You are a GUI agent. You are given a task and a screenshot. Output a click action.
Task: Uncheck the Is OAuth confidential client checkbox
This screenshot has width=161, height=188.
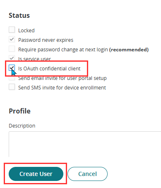pyautogui.click(x=12, y=68)
